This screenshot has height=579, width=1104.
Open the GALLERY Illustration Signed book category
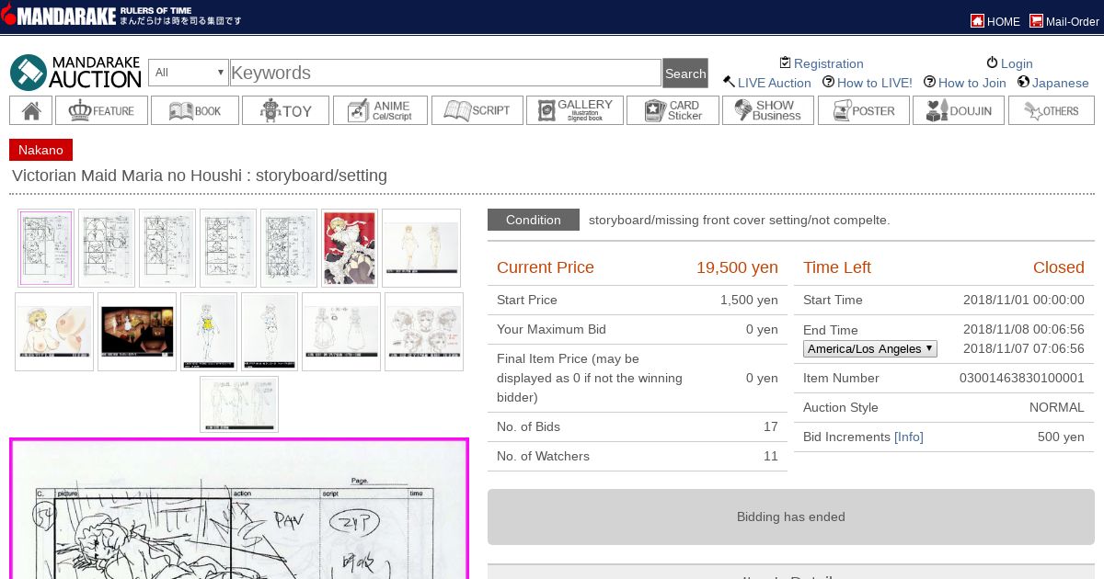point(574,110)
